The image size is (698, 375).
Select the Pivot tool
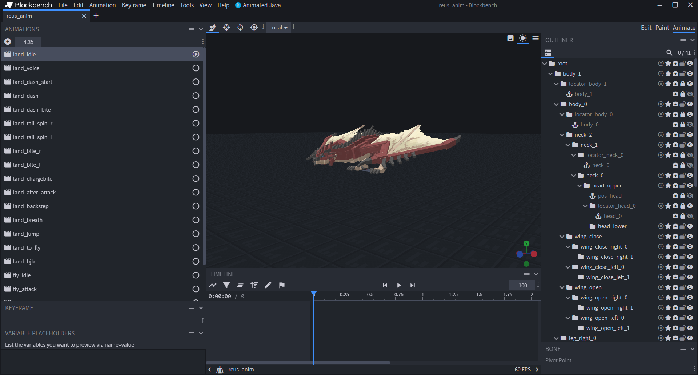point(254,27)
